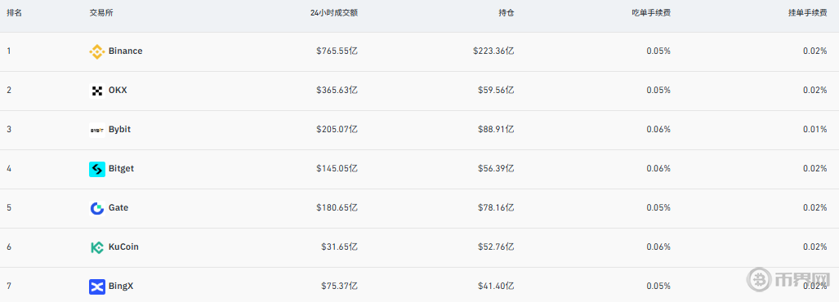
Task: Open the Bitget exchange link
Action: (x=121, y=168)
